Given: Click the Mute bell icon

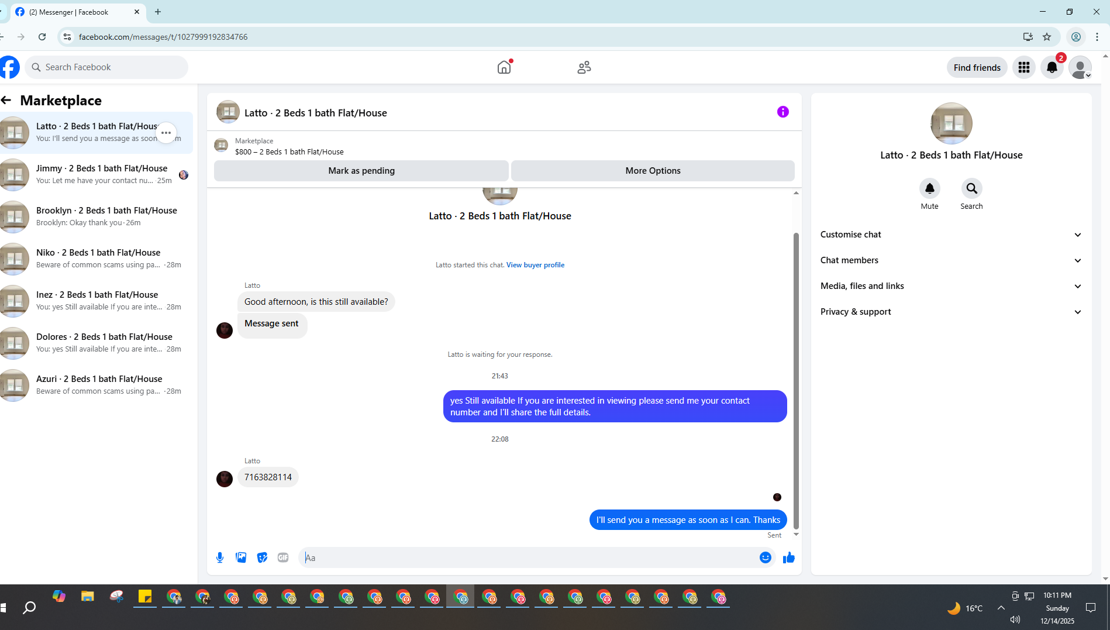Looking at the screenshot, I should pyautogui.click(x=929, y=188).
